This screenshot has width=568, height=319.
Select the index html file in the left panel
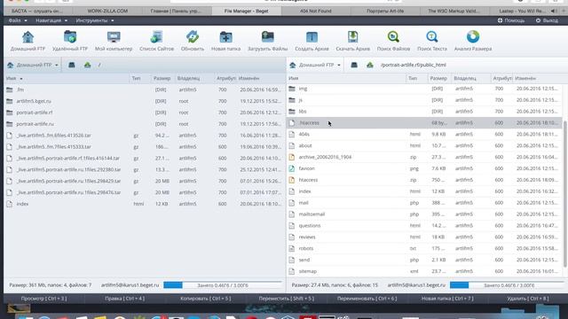pos(145,204)
